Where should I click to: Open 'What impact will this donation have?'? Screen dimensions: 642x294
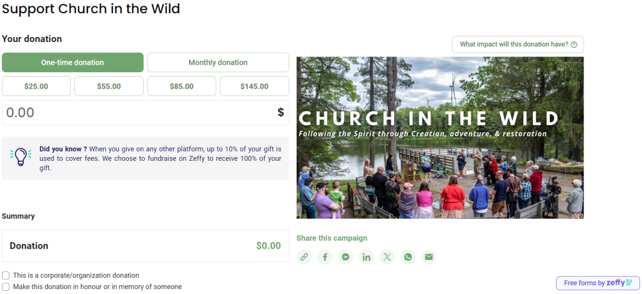(x=518, y=45)
